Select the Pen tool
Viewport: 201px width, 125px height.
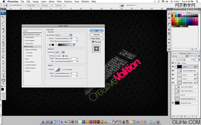pos(3,61)
